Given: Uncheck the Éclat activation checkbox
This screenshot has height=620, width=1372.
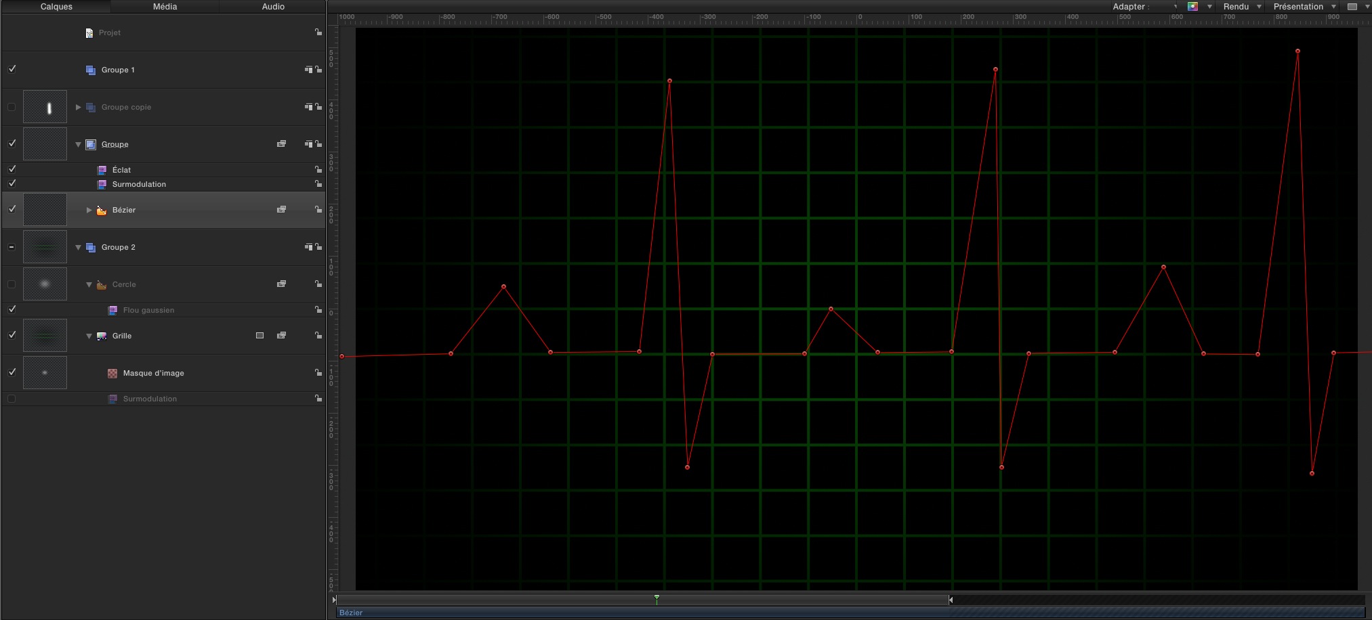Looking at the screenshot, I should tap(12, 169).
